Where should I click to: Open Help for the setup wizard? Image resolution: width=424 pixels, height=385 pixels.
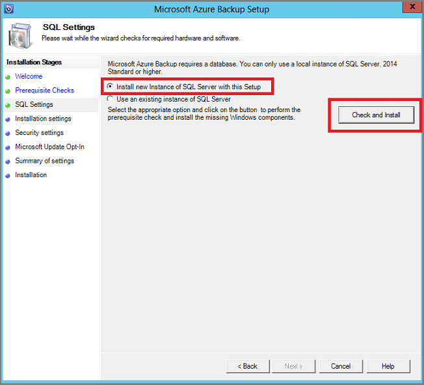[388, 366]
